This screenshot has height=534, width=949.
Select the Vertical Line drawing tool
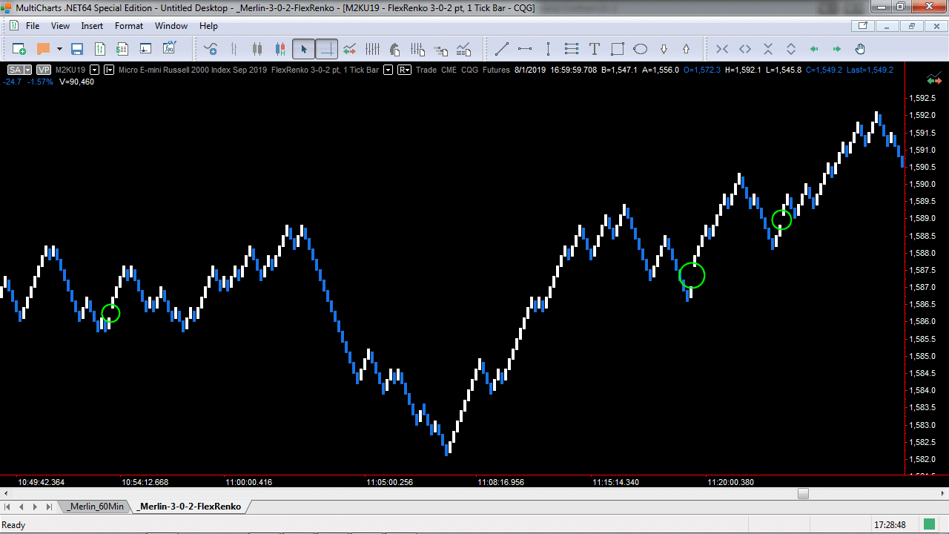click(548, 49)
